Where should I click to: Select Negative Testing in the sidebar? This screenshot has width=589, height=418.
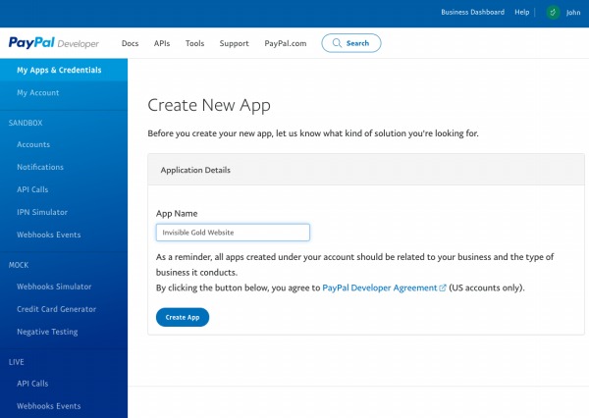point(47,332)
